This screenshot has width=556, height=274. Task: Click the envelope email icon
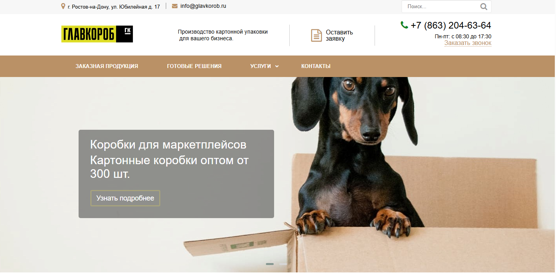point(175,6)
